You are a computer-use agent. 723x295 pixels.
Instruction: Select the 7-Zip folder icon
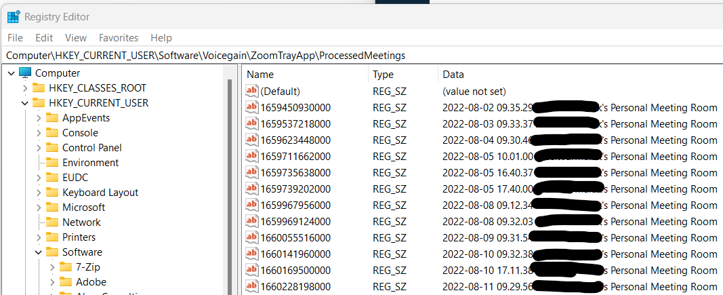pyautogui.click(x=66, y=267)
